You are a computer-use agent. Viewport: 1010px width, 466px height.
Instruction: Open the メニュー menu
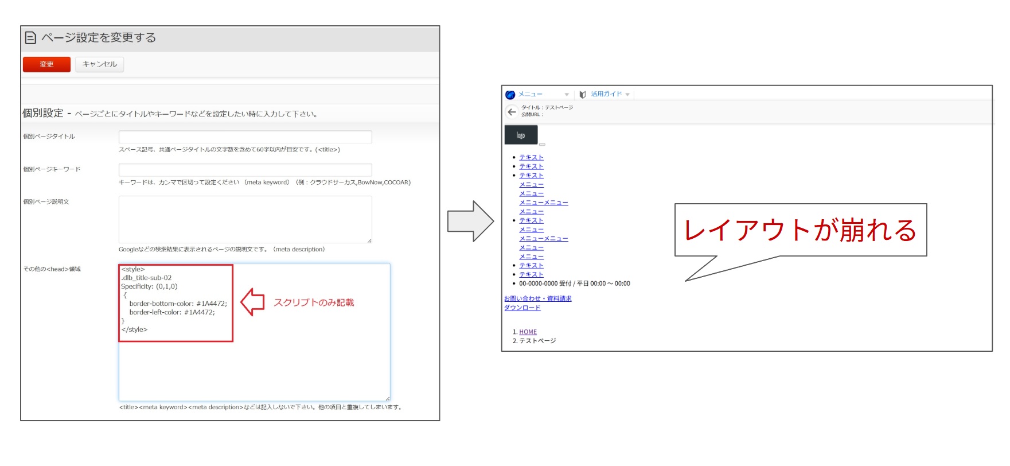(x=531, y=94)
